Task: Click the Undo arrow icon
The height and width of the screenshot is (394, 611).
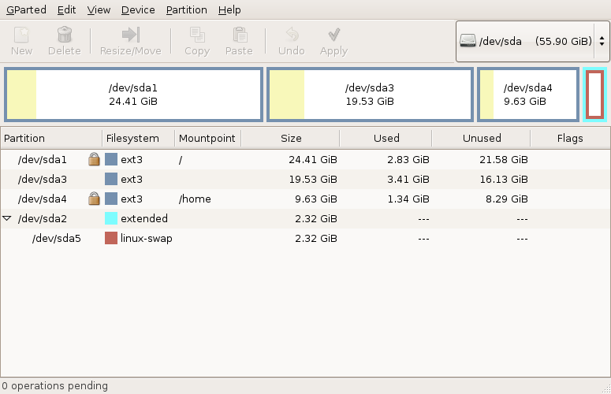Action: coord(292,35)
